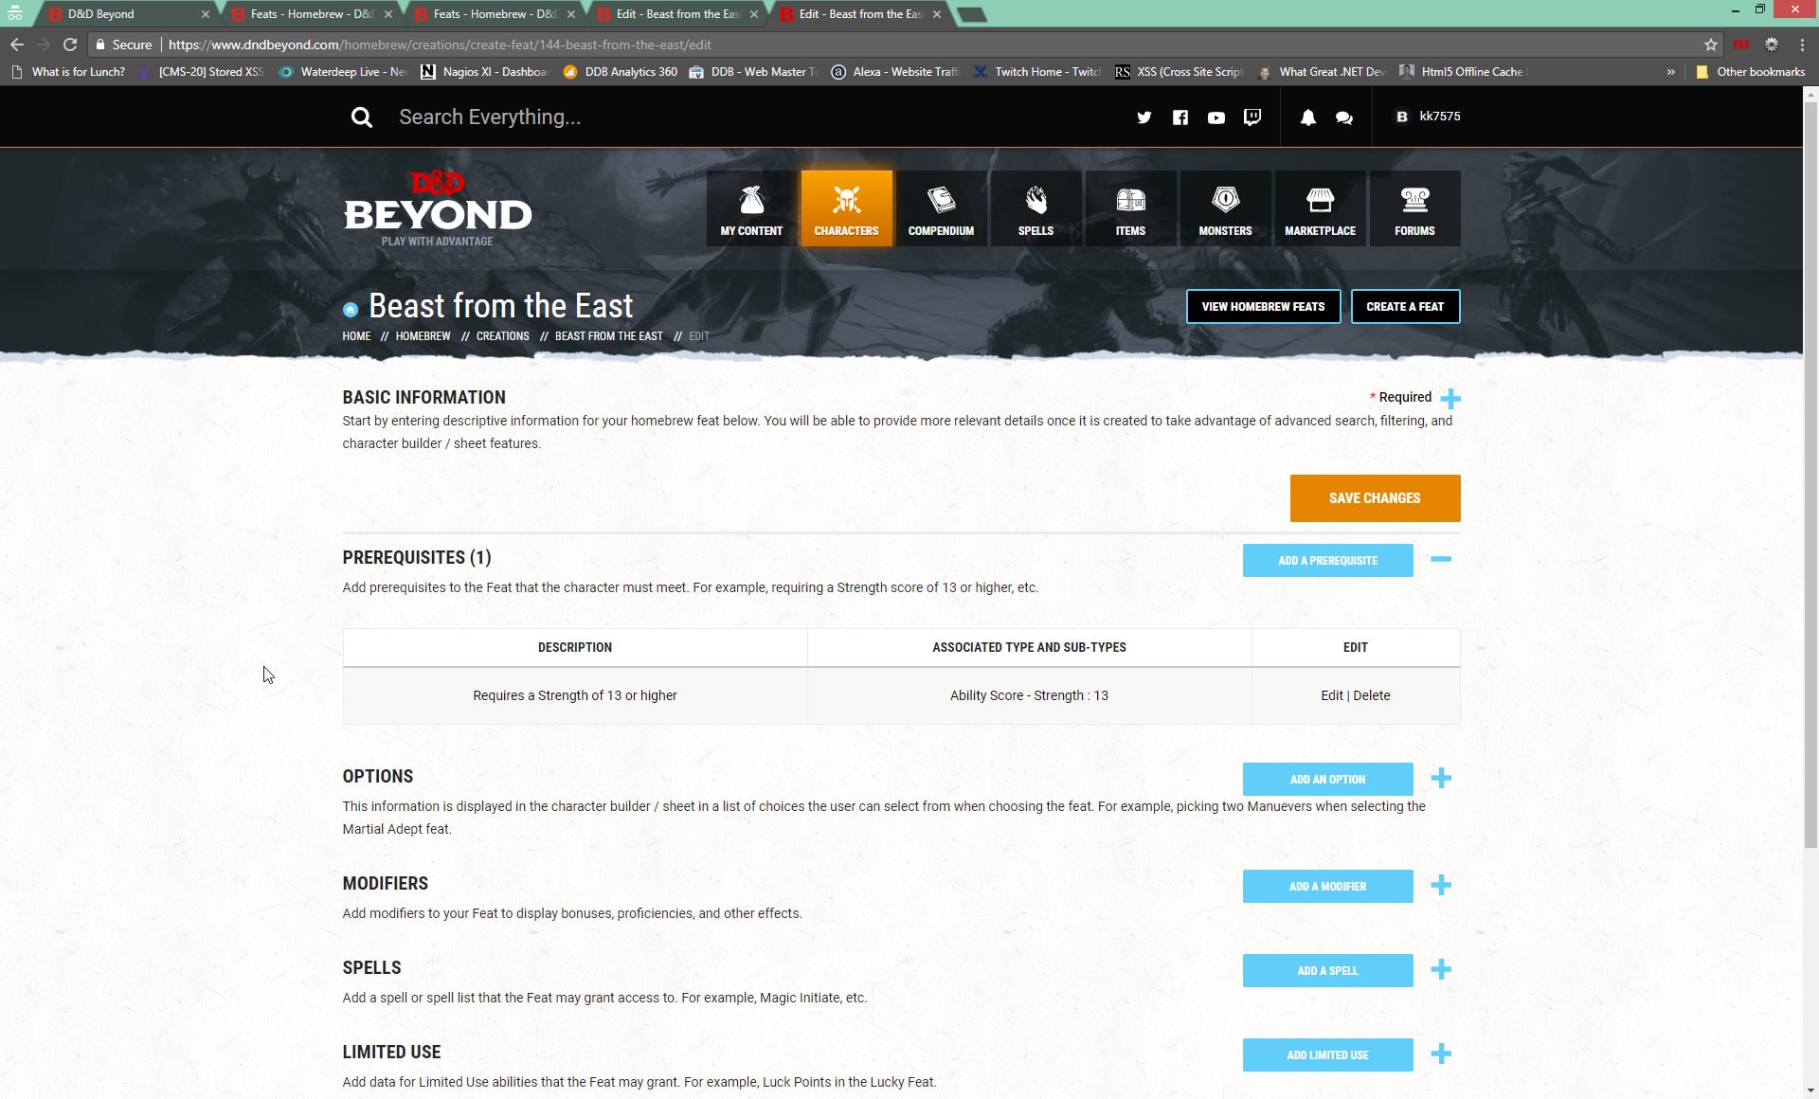The image size is (1819, 1099).
Task: Reload the page
Action: [x=70, y=45]
